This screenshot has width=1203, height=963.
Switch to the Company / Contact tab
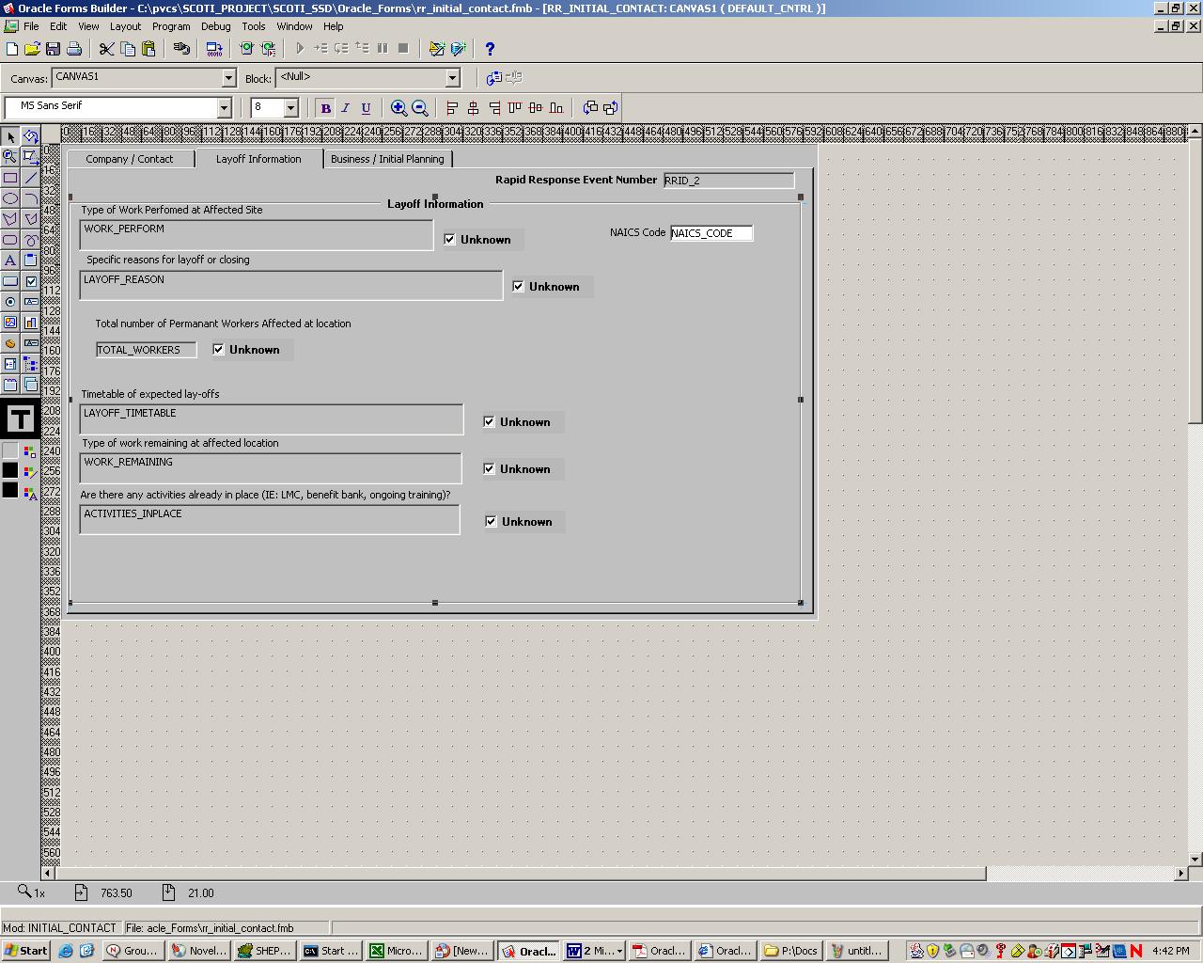coord(130,159)
